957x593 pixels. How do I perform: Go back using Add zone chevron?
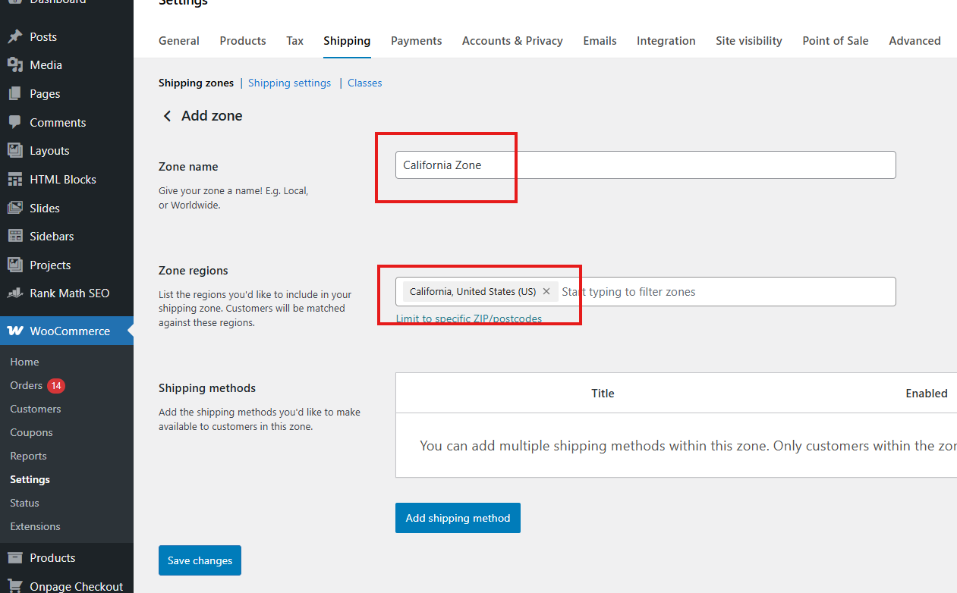coord(167,116)
